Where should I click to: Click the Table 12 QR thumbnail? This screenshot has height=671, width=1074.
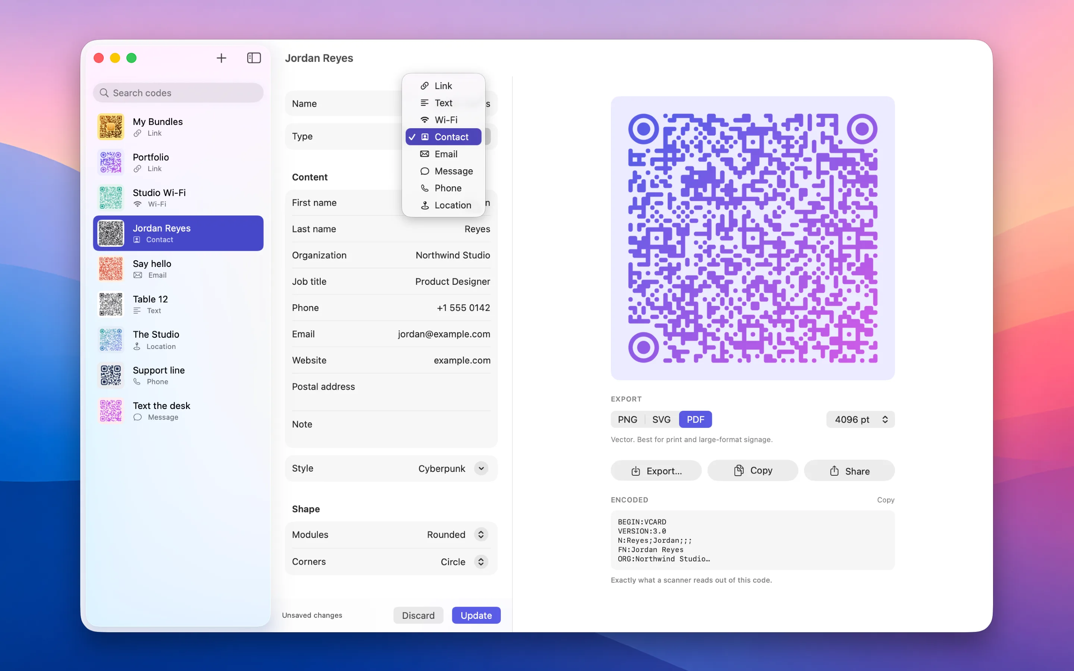click(110, 305)
